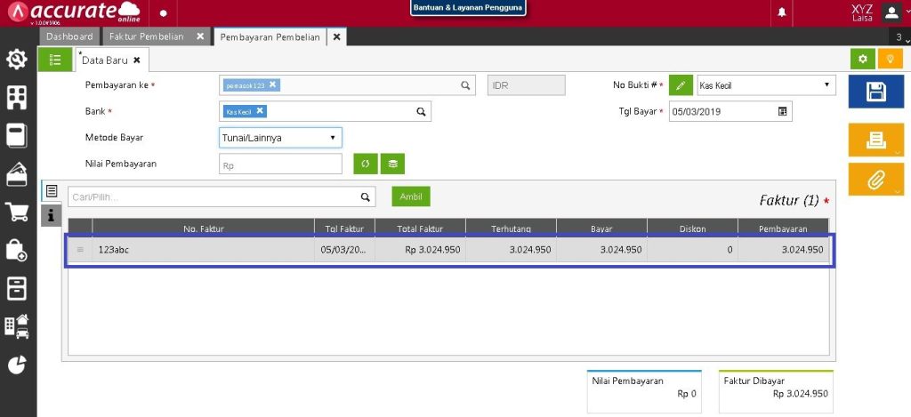Click the Ambil button
The height and width of the screenshot is (417, 911).
point(411,196)
